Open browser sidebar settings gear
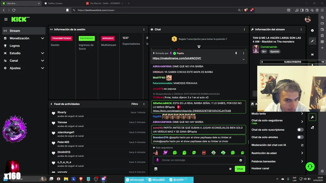326x183 pixels. click(322, 171)
